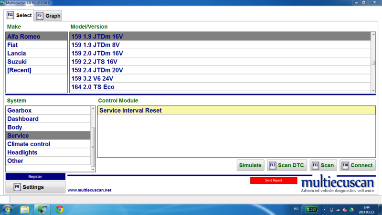Choose Fiat as the make
Screen dimensions: 382x215
37,45
